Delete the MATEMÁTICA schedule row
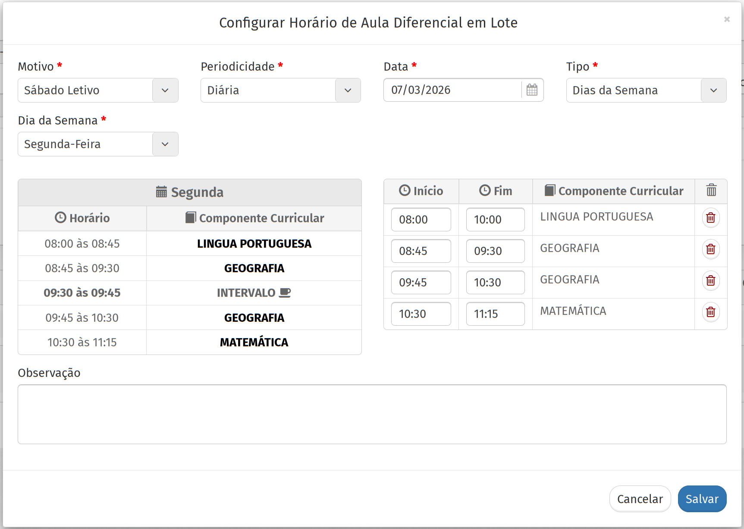Image resolution: width=744 pixels, height=529 pixels. tap(710, 312)
